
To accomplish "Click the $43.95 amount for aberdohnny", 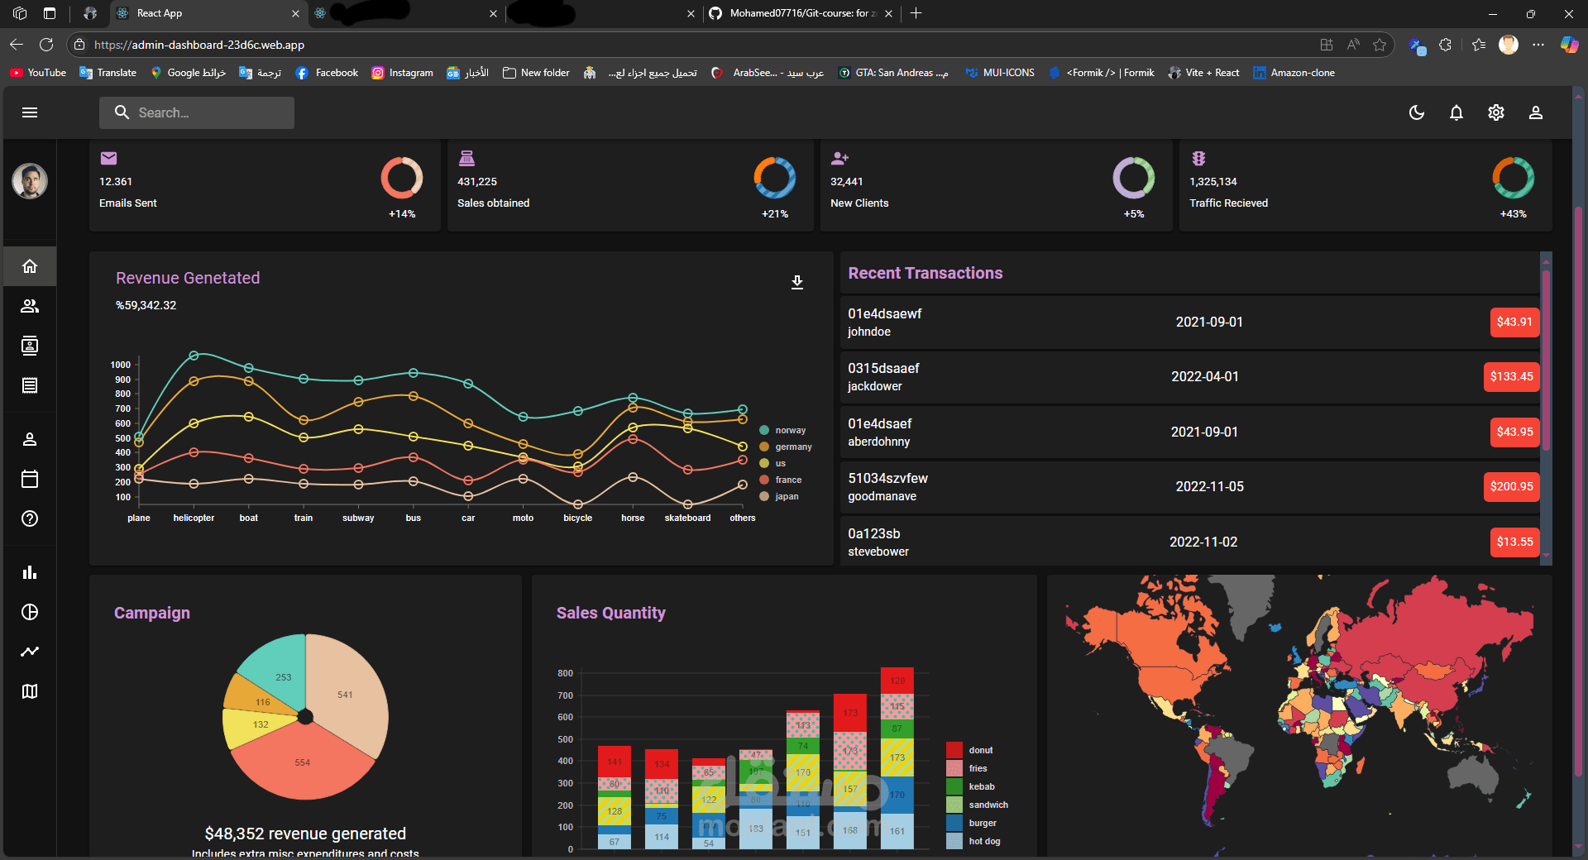I will click(1514, 432).
